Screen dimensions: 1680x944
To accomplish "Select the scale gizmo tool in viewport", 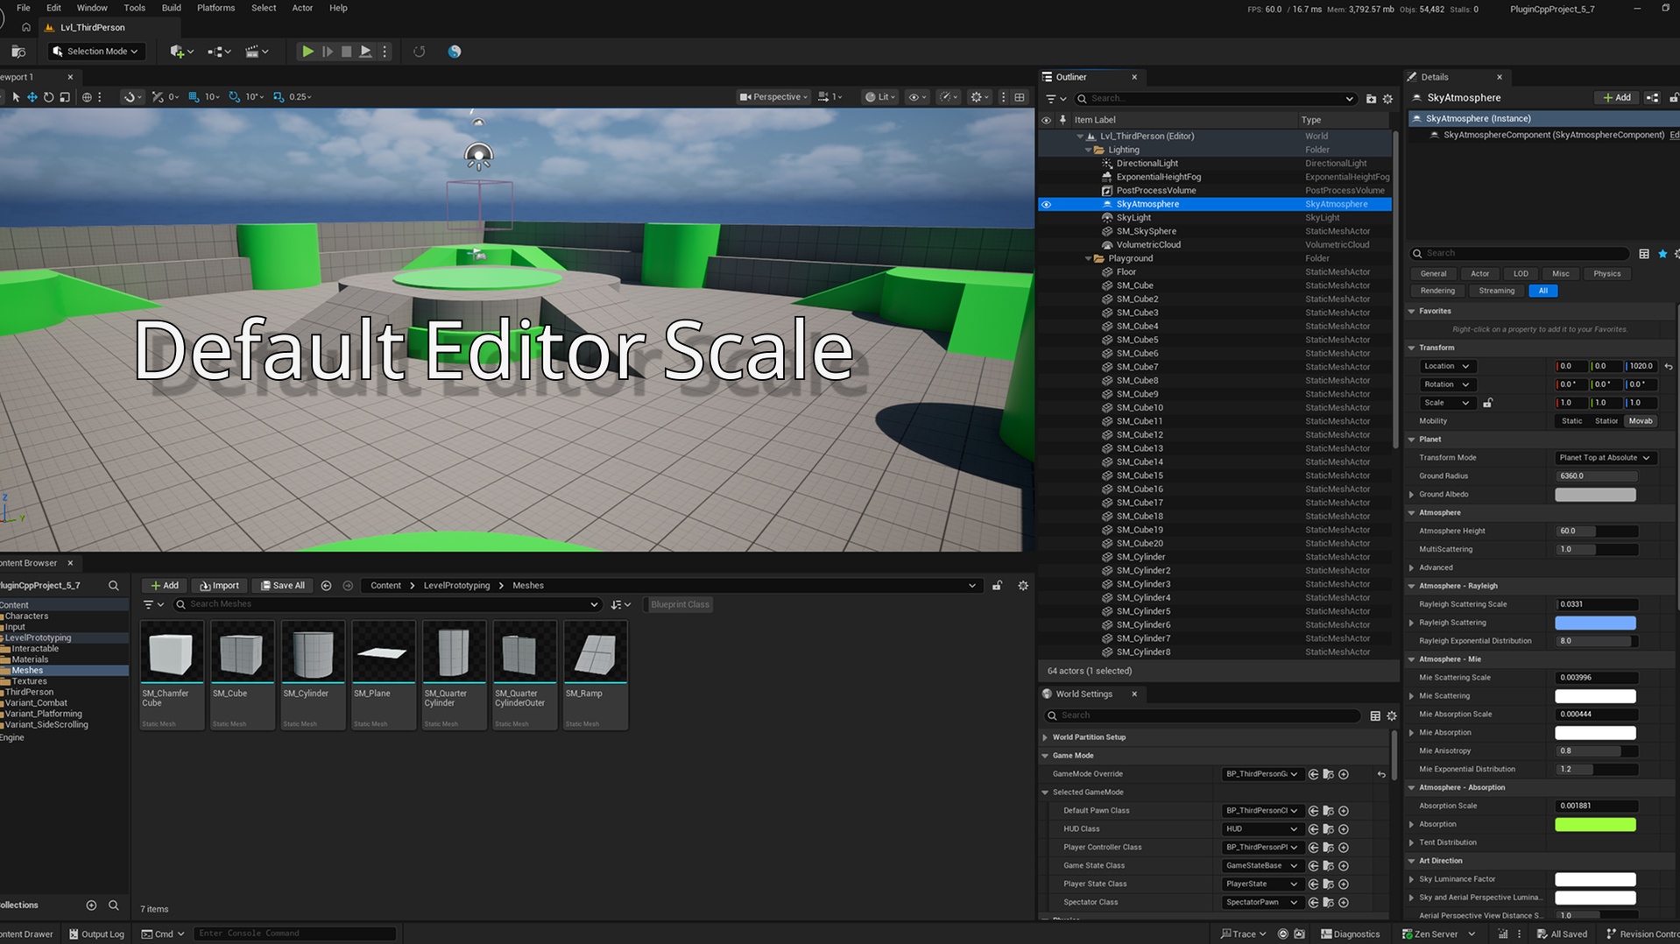I will click(x=65, y=97).
